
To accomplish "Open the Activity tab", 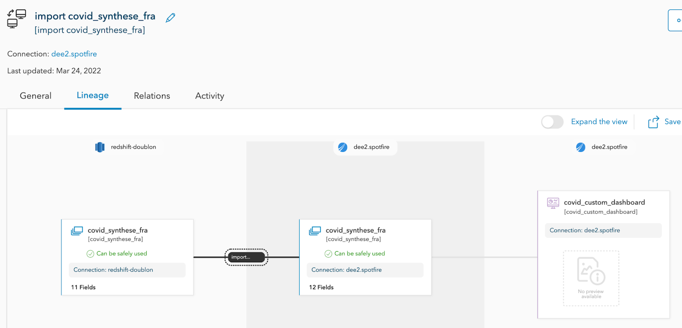I will tap(210, 96).
